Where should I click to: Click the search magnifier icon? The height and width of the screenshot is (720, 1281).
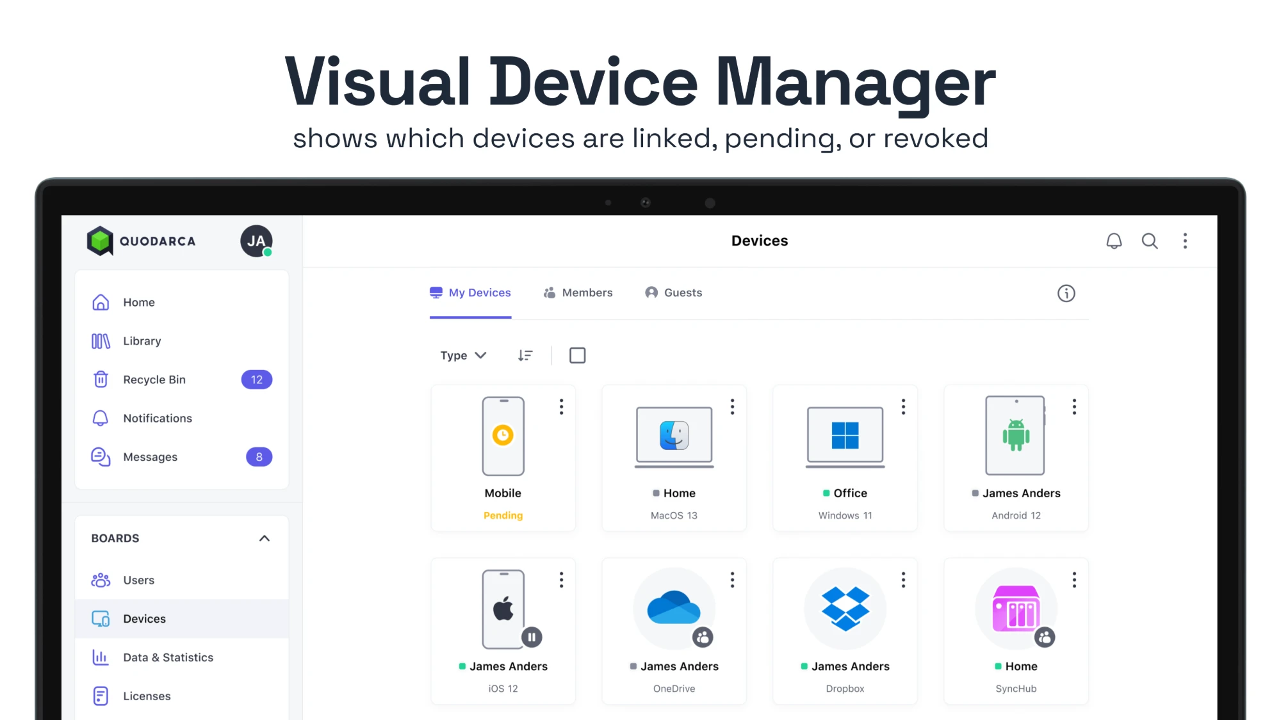(x=1150, y=241)
